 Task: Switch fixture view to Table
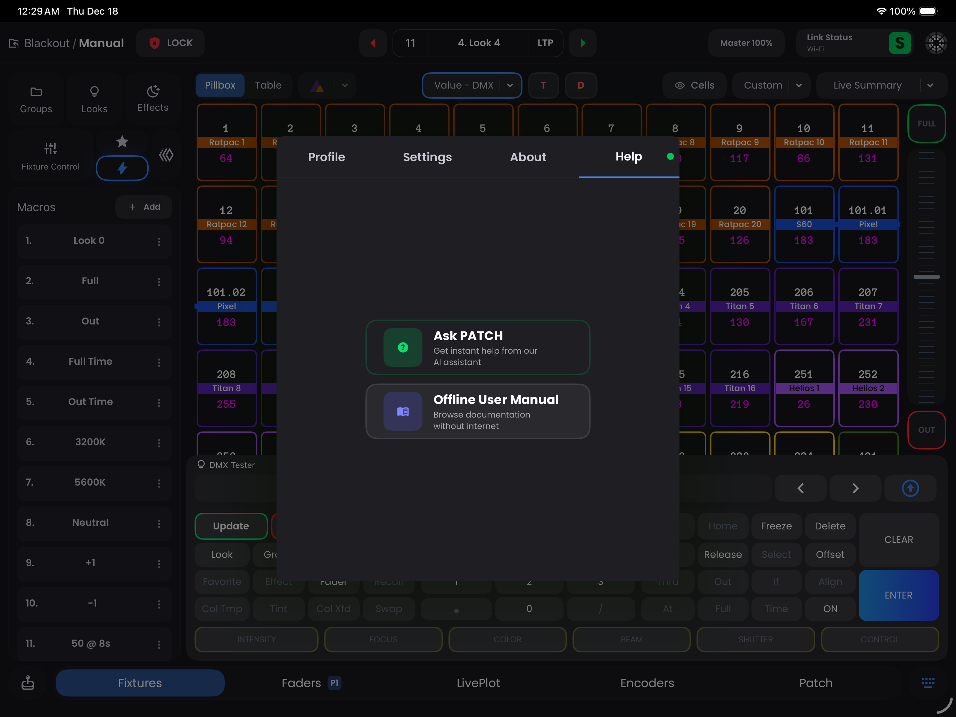point(268,85)
